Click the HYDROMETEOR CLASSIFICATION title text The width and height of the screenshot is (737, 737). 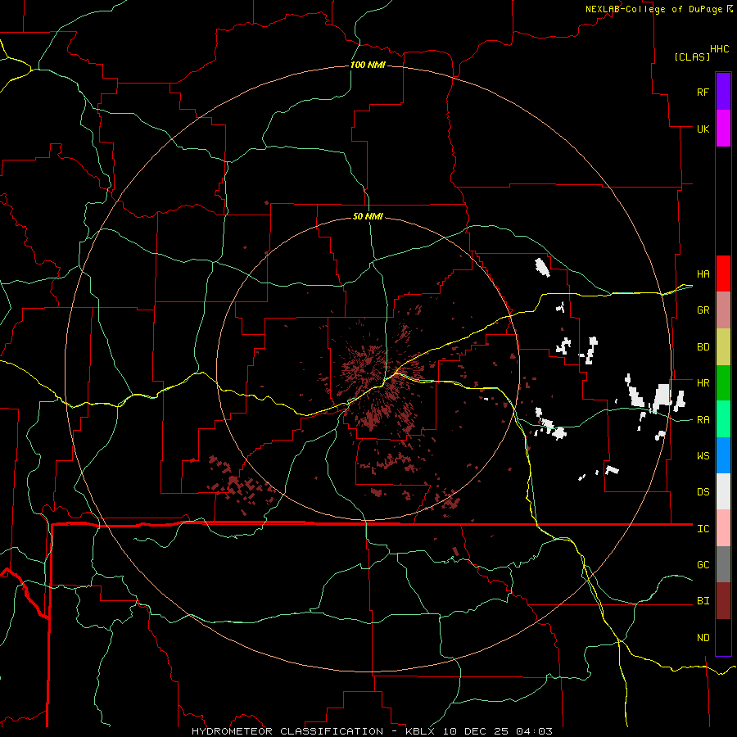coord(287,731)
